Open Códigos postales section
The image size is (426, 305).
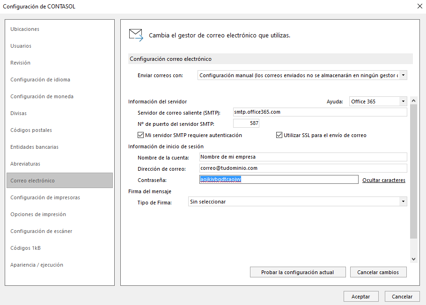click(x=31, y=130)
